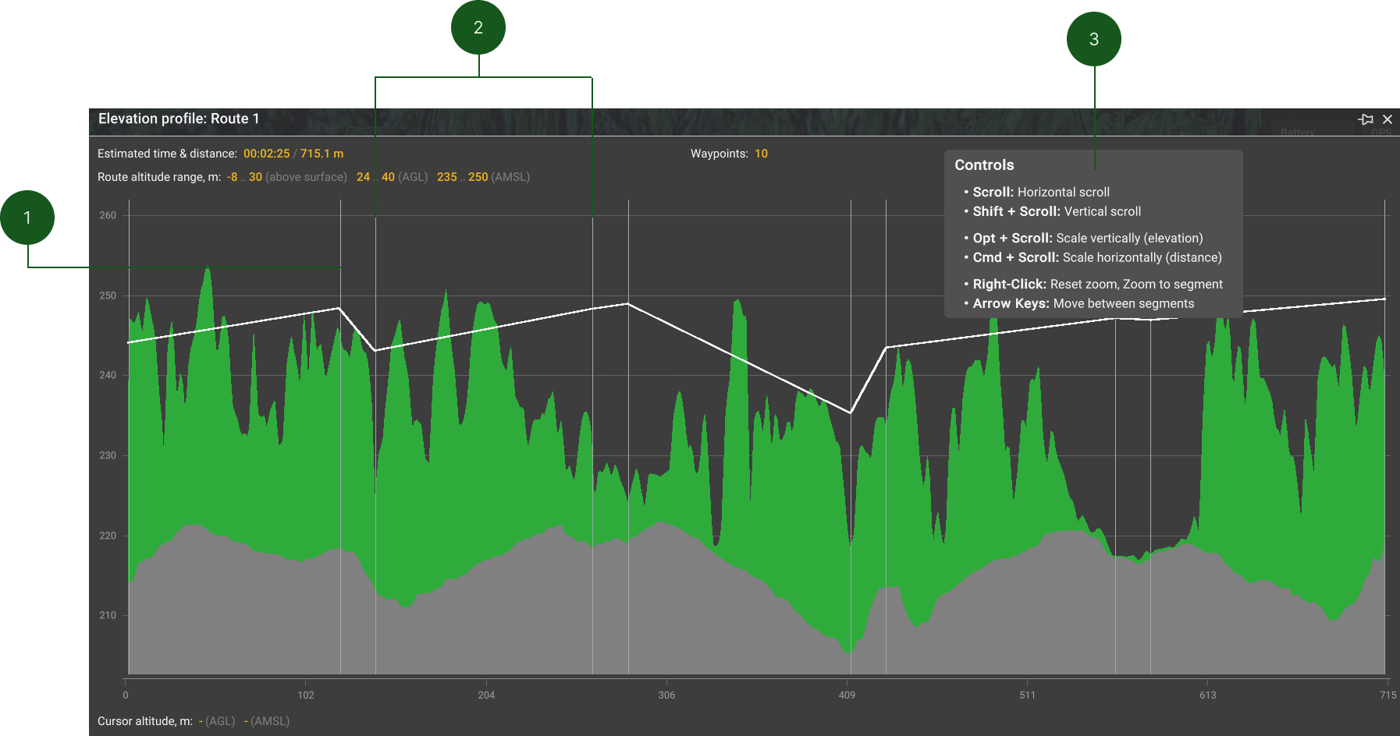
Task: Click the green annotation badge numbered 2
Action: tap(478, 28)
